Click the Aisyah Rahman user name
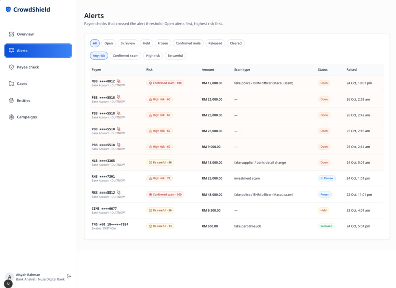The width and height of the screenshot is (396, 288). 28,275
